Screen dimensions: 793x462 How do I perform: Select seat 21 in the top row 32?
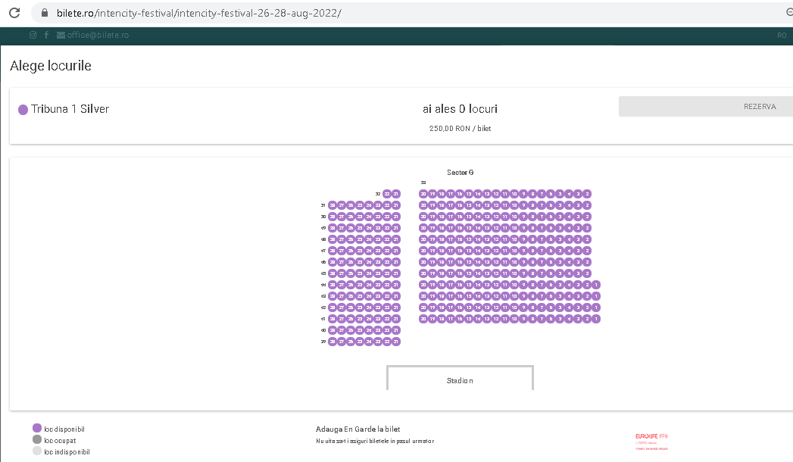[395, 194]
